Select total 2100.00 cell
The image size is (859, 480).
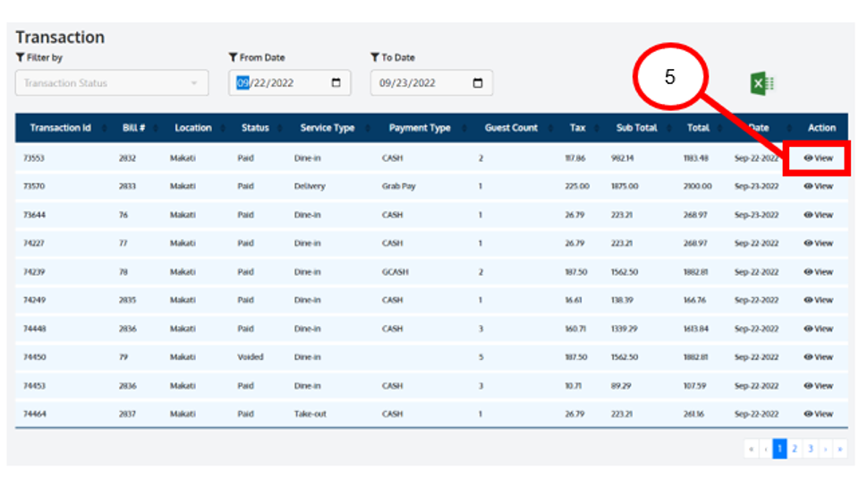click(x=697, y=186)
